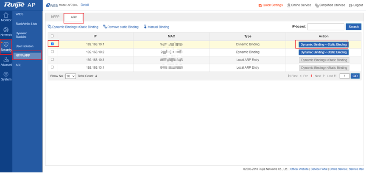Image resolution: width=366 pixels, height=173 pixels.
Task: Open the Monitor section icon
Action: point(6,15)
